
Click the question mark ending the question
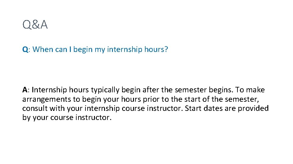click(x=166, y=49)
